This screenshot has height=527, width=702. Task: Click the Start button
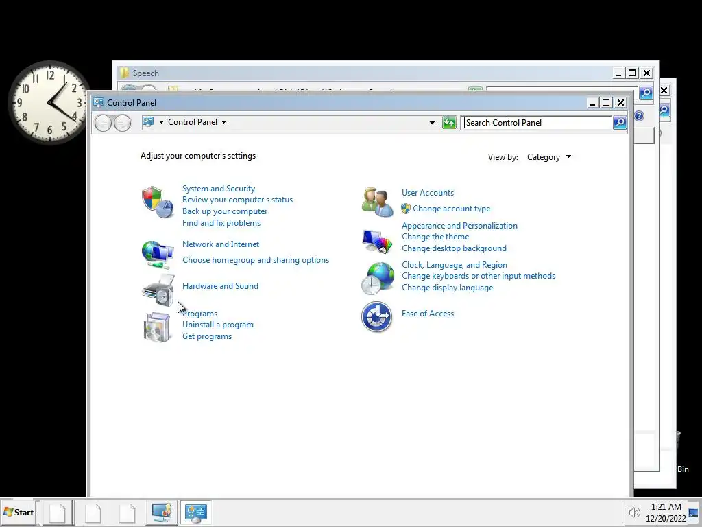[x=19, y=512]
